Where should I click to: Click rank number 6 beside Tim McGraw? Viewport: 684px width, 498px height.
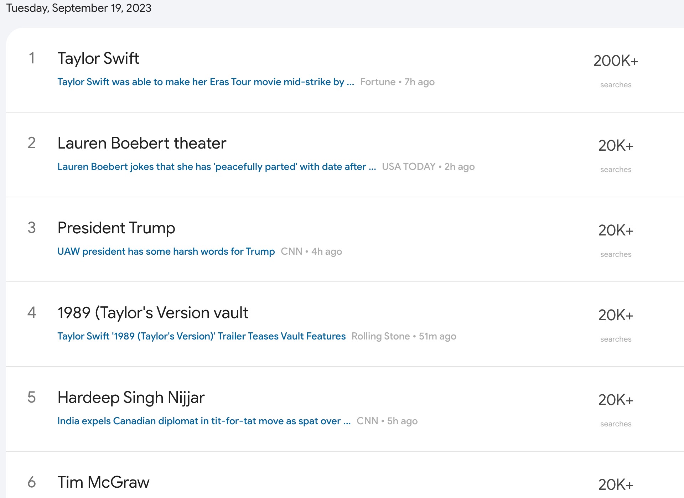click(32, 482)
